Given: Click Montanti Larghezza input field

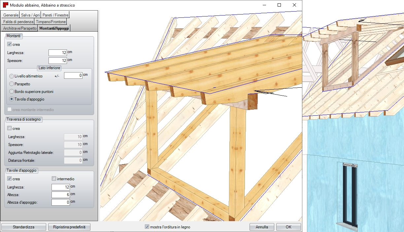Looking at the screenshot, I should (x=57, y=53).
